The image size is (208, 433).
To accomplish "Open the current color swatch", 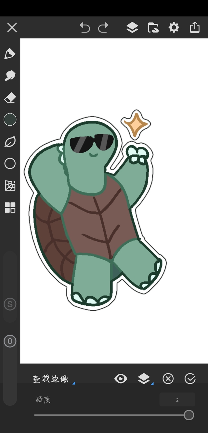I will [10, 119].
